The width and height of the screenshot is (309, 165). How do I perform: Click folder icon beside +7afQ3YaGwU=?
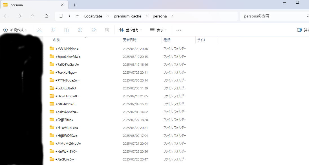tap(52, 64)
